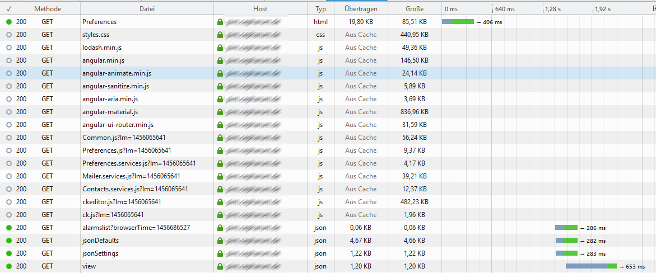Click the status circle of lodash.min.js row

[x=9, y=48]
